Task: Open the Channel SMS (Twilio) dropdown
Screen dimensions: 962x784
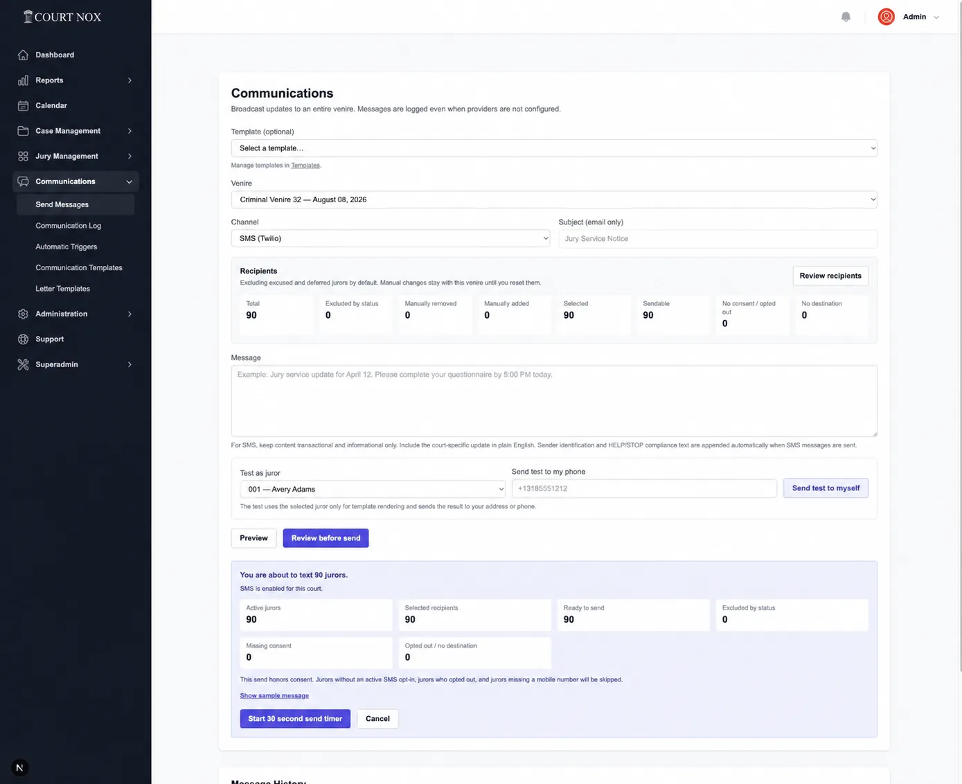Action: pyautogui.click(x=391, y=238)
